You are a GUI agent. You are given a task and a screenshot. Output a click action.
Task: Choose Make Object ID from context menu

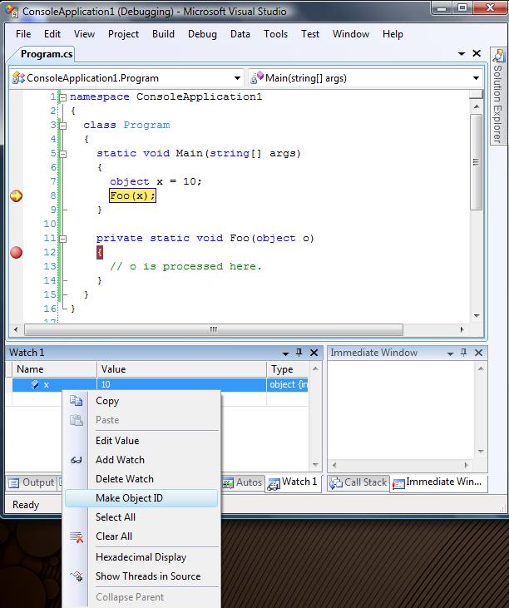pos(141,498)
